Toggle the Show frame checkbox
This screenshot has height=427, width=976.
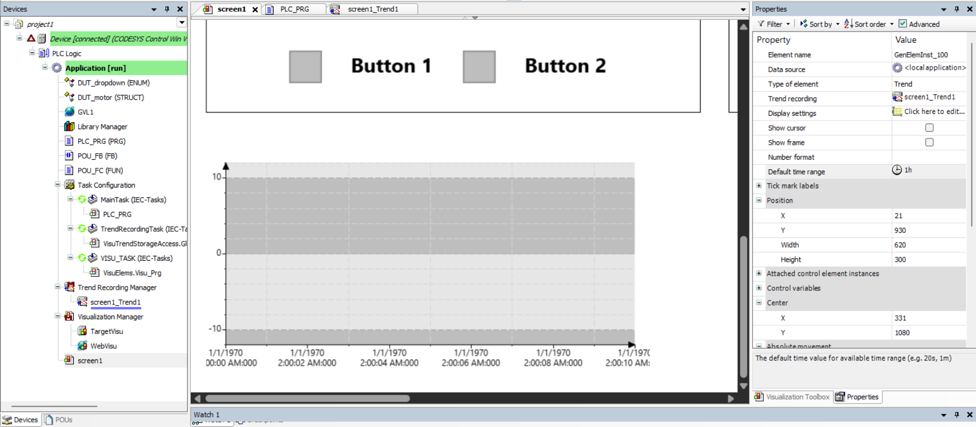[929, 143]
